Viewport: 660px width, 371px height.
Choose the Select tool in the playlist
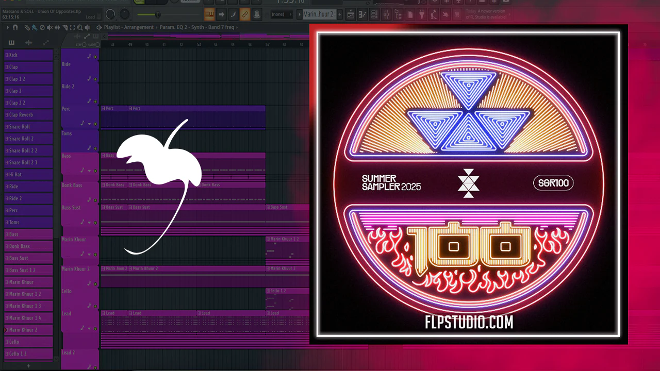[x=72, y=27]
